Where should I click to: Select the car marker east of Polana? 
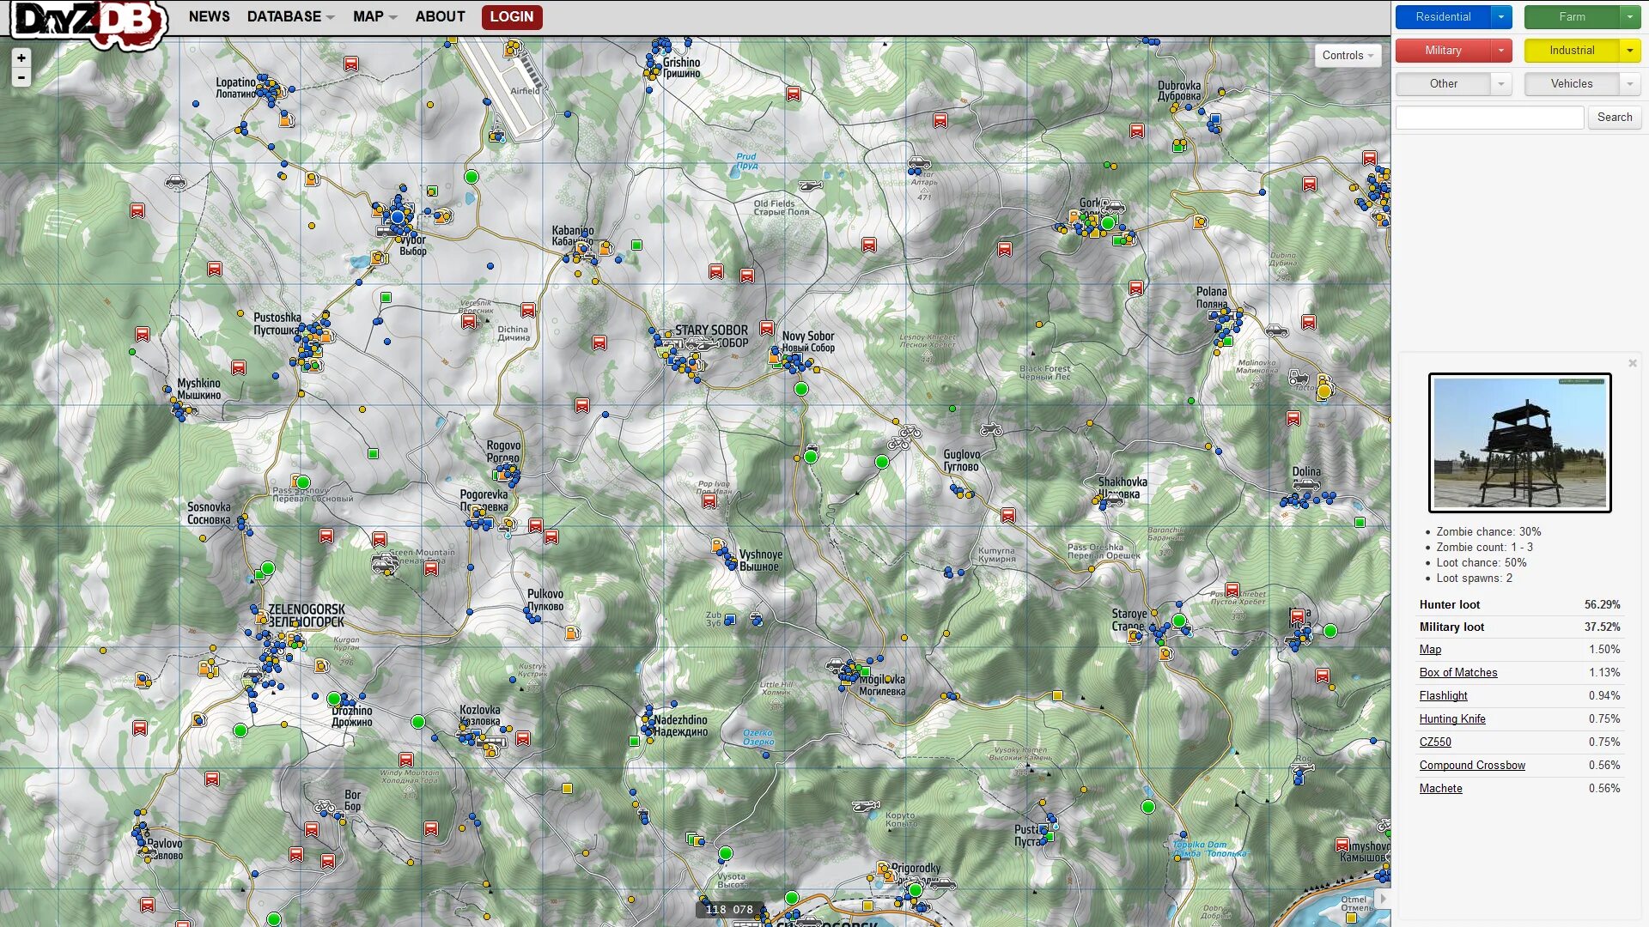[1277, 330]
